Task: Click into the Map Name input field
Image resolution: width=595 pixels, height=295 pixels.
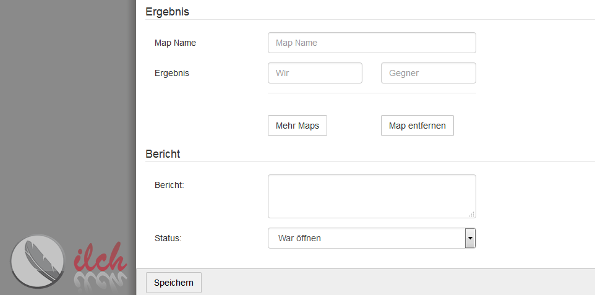Action: [372, 43]
